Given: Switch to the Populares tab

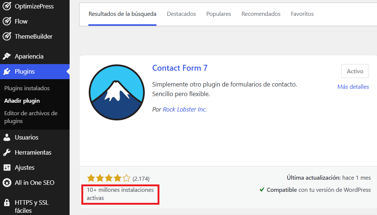Looking at the screenshot, I should [219, 14].
